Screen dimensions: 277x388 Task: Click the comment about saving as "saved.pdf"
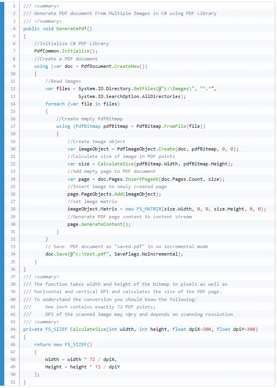[x=127, y=247]
